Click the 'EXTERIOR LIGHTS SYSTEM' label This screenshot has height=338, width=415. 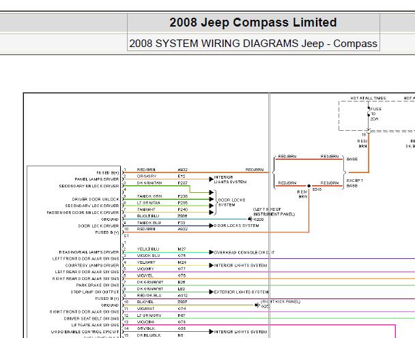tap(241, 292)
